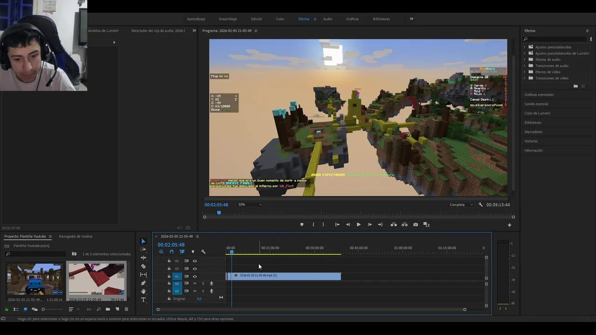
Task: Click the Mark In button
Action: (x=313, y=225)
